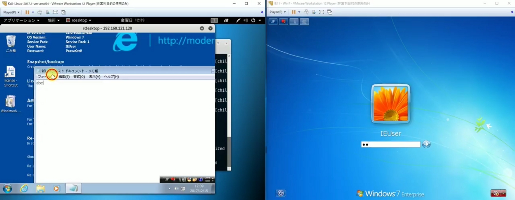This screenshot has height=200, width=515.
Task: Minimize the rdesktop window
Action: point(202,28)
